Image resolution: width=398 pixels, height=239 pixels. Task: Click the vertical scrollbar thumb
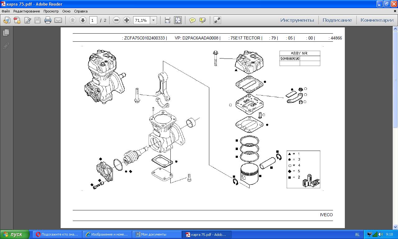click(396, 79)
